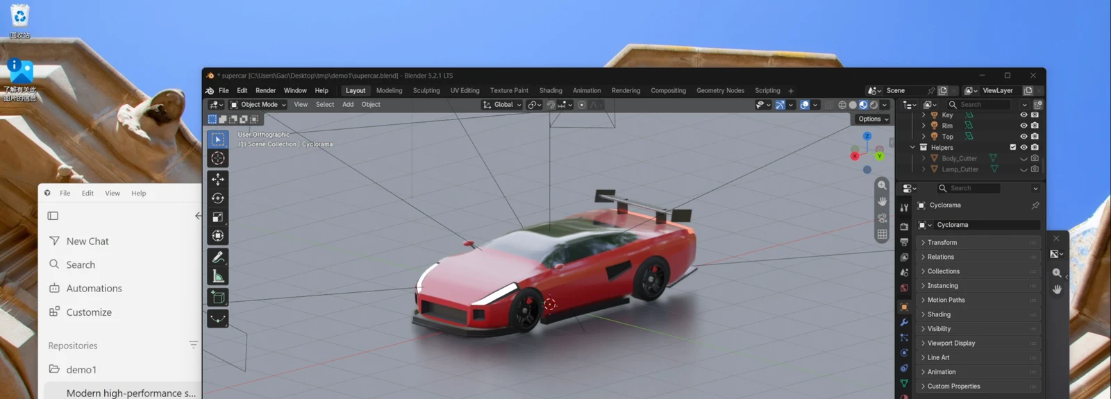1111x399 pixels.
Task: Toggle Body_Cutter render camera icon
Action: [1035, 158]
